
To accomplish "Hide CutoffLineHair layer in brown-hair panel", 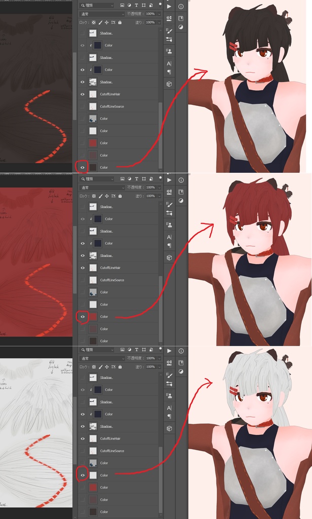I will click(x=83, y=94).
